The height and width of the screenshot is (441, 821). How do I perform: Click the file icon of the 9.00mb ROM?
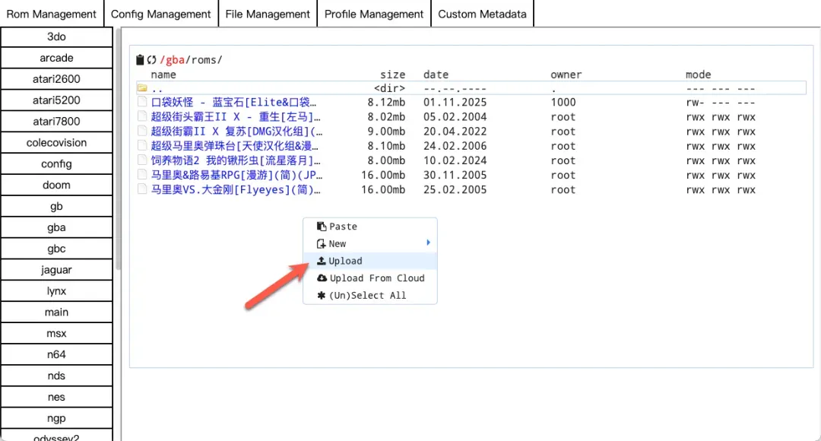(141, 132)
